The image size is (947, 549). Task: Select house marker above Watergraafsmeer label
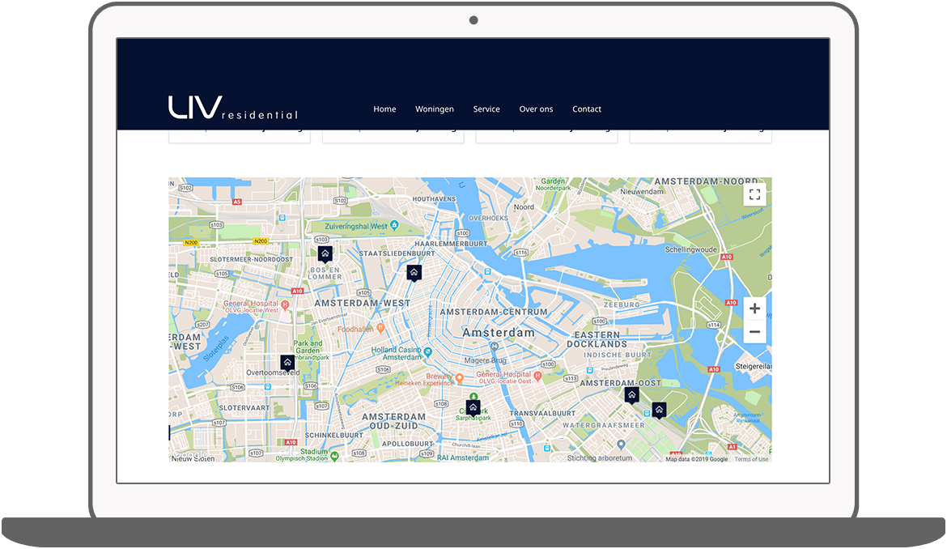[659, 411]
